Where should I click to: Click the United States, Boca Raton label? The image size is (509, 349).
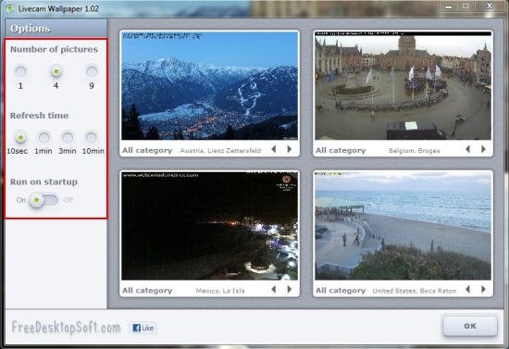point(415,291)
